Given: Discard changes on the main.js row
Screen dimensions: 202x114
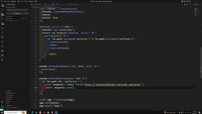Looking at the screenshot, I should (24, 18).
